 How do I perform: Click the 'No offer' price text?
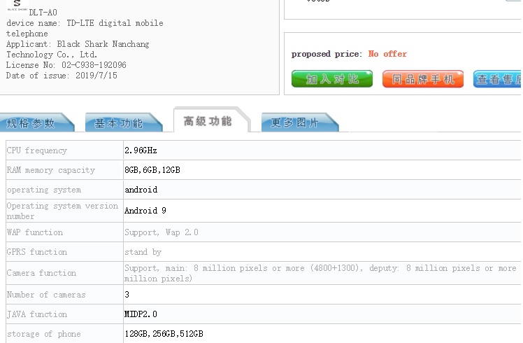point(387,54)
